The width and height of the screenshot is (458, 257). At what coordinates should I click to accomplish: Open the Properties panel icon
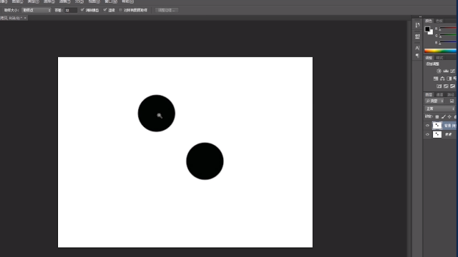[x=417, y=36]
